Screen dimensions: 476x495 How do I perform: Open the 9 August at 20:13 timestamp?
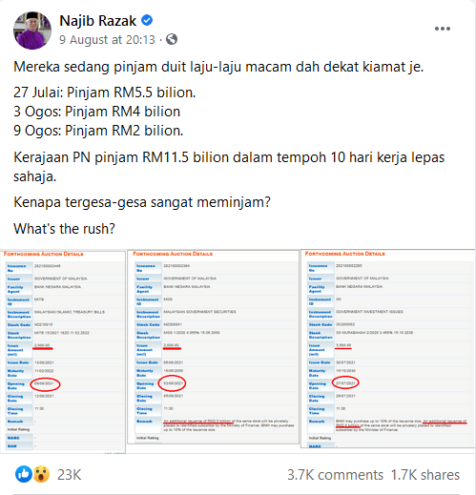[107, 40]
